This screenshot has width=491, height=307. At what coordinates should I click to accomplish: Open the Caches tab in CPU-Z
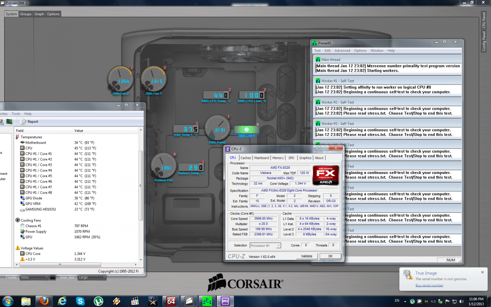point(246,158)
